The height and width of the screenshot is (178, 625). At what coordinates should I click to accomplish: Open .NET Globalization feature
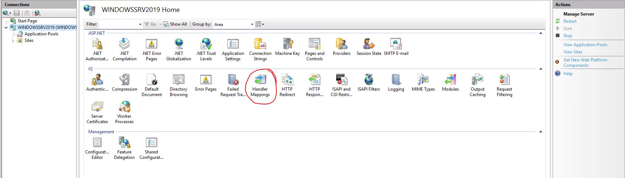pyautogui.click(x=179, y=49)
